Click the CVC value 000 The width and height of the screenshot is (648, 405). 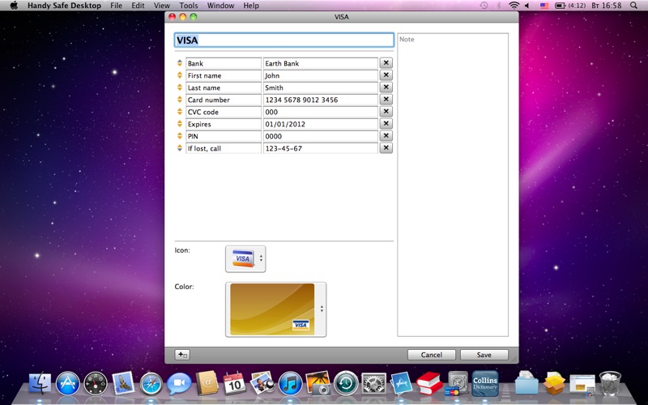(320, 112)
